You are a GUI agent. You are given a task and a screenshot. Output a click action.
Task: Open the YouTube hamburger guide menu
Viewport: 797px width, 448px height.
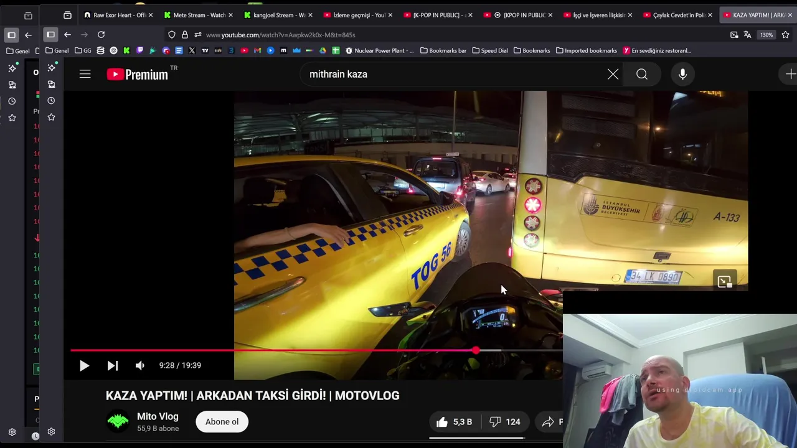(x=85, y=75)
